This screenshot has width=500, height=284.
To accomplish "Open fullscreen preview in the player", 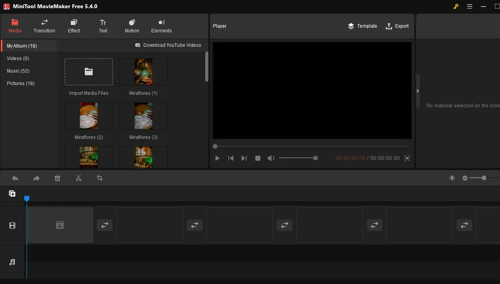I will click(407, 158).
